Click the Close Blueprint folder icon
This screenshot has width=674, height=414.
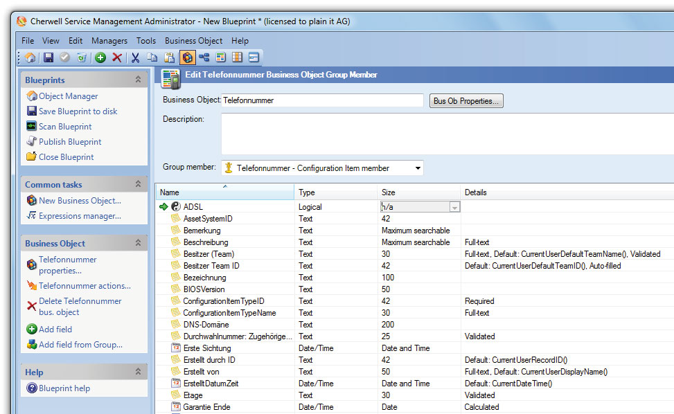click(32, 156)
